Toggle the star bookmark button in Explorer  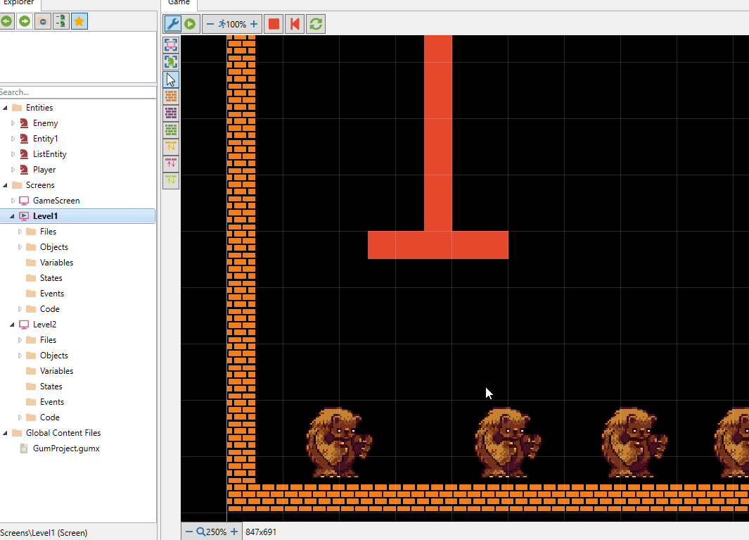79,22
